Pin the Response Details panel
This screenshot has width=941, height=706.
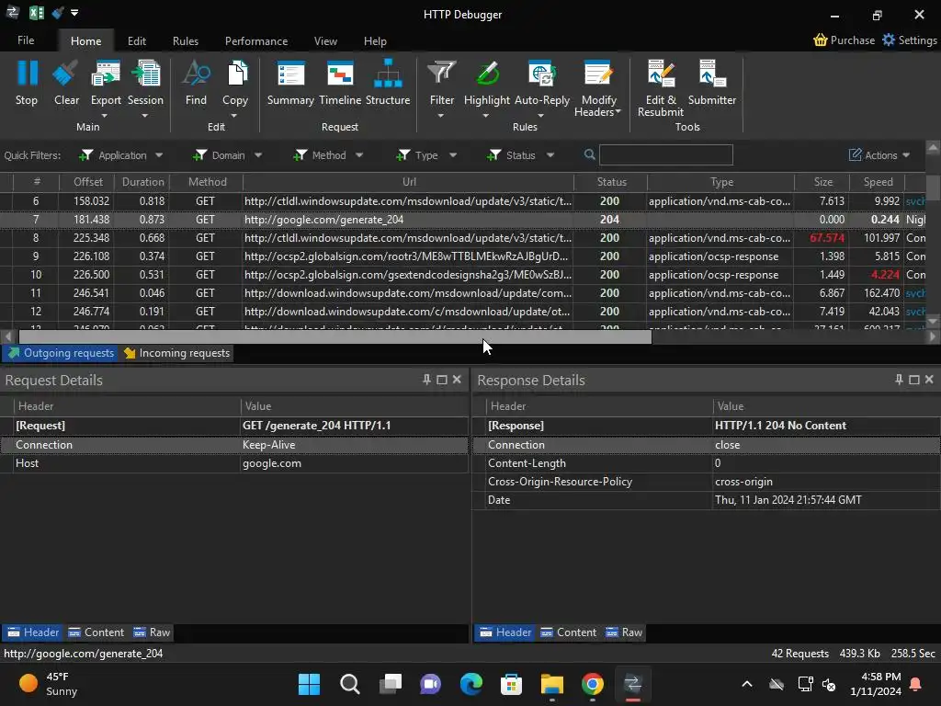pos(899,380)
